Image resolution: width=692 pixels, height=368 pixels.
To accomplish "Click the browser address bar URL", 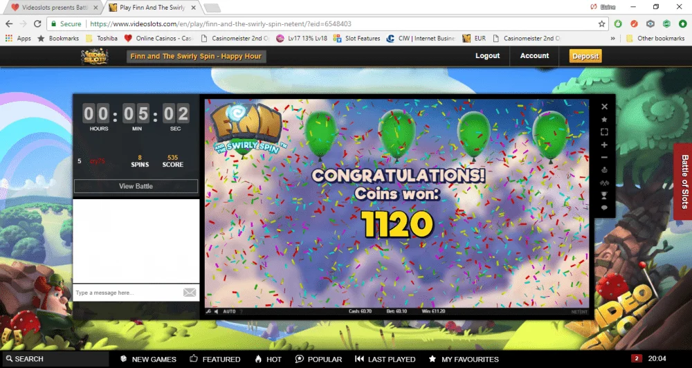I will pos(221,24).
